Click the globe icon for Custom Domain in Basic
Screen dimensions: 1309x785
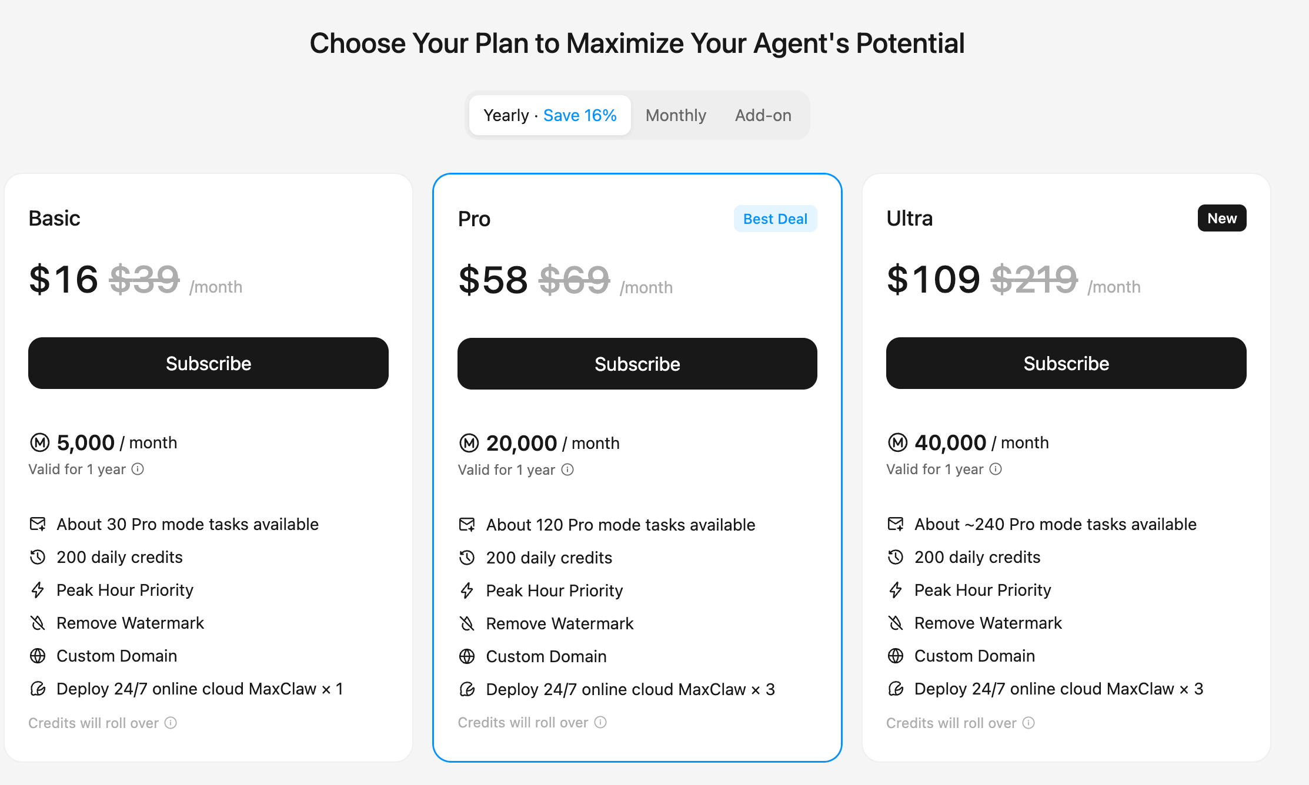pyautogui.click(x=38, y=656)
